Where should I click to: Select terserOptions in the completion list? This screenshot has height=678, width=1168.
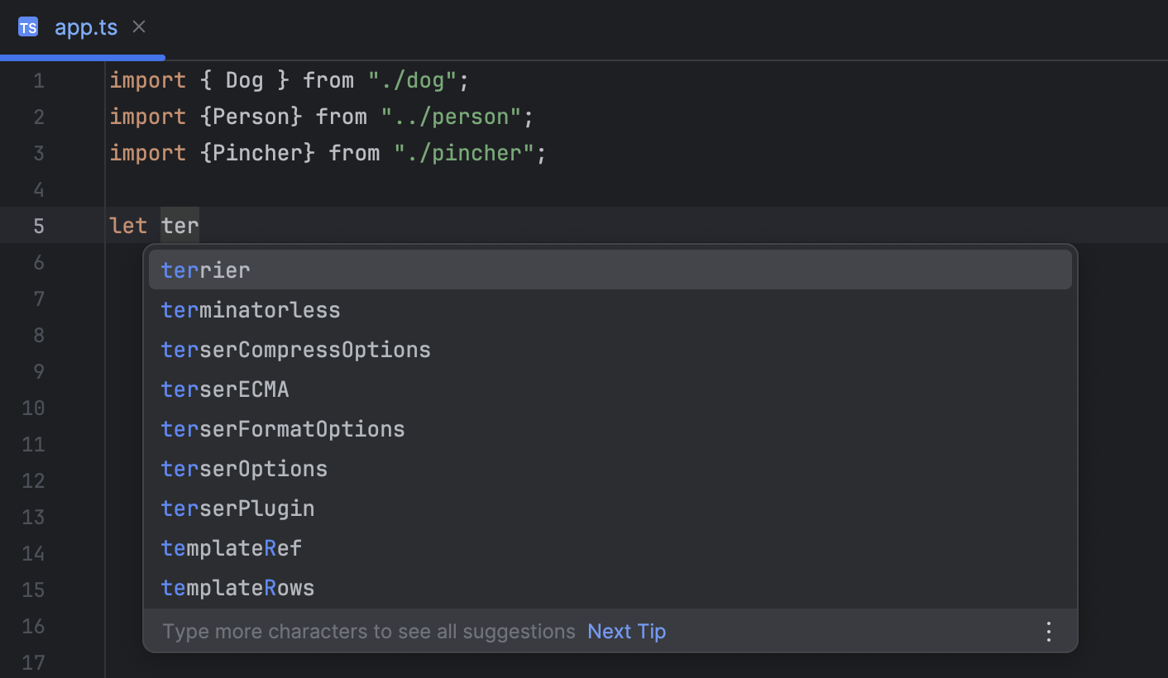coord(244,468)
